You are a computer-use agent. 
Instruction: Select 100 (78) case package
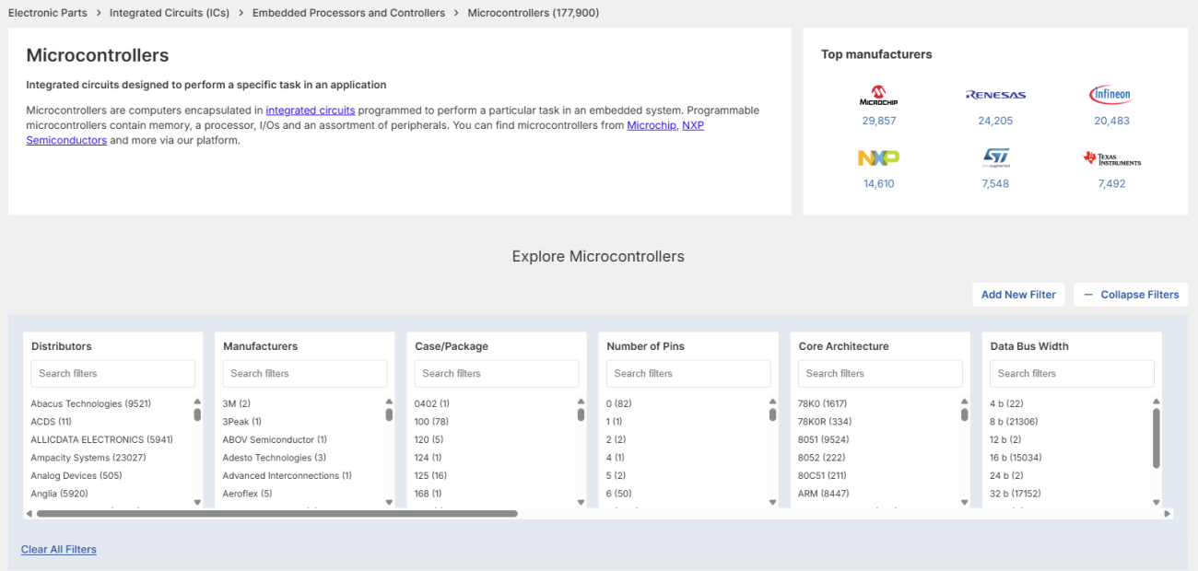[430, 422]
